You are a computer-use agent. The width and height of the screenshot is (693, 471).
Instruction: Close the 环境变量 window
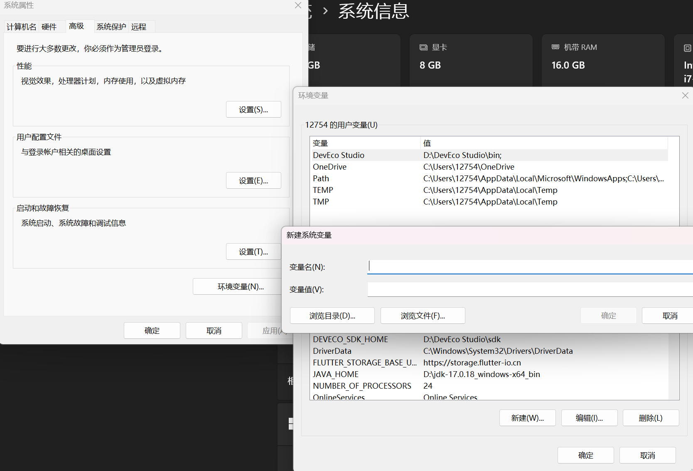point(685,96)
